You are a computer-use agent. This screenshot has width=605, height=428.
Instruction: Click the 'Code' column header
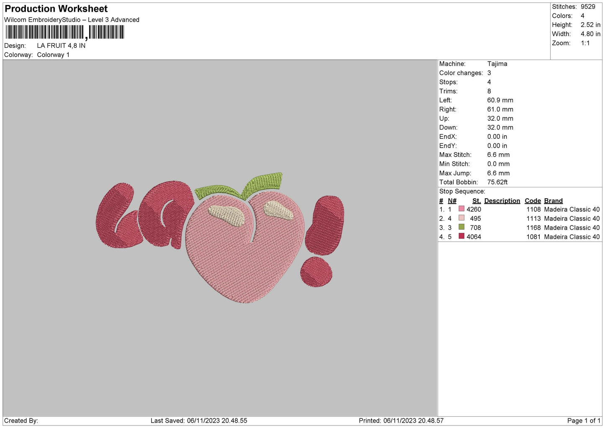(x=533, y=201)
